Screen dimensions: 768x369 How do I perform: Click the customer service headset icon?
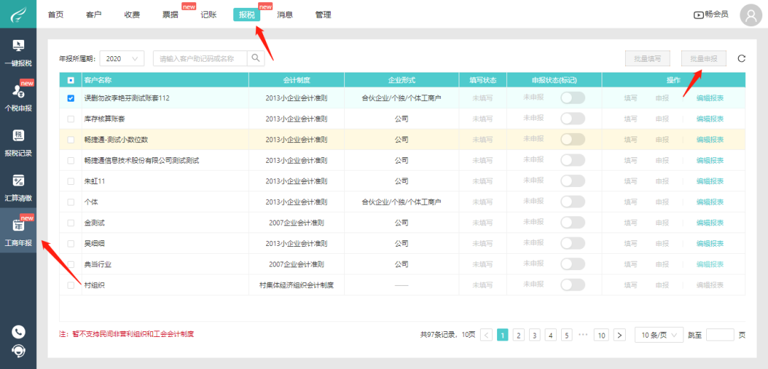[18, 351]
